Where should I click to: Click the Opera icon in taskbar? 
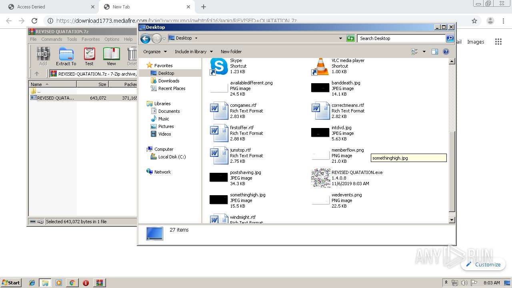pos(86,283)
